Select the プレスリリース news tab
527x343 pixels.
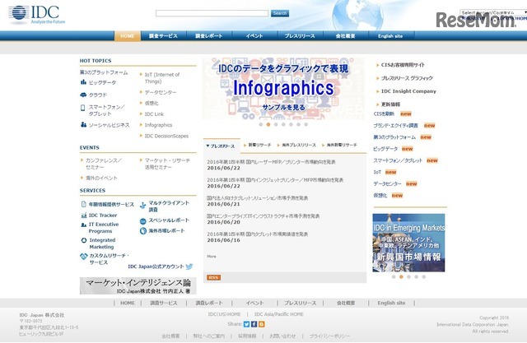click(x=222, y=146)
